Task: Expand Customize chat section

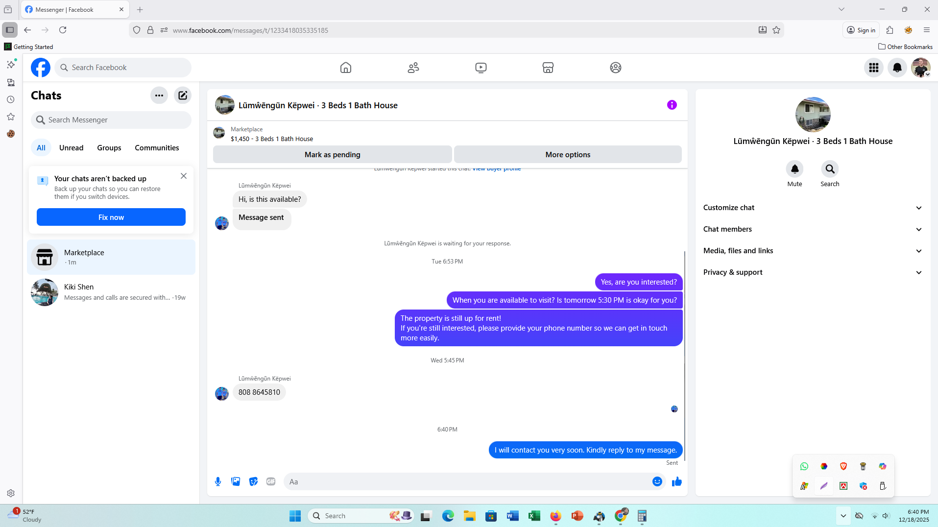Action: click(x=813, y=208)
